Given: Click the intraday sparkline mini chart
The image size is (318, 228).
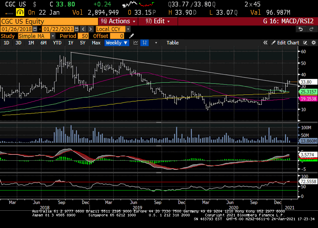Looking at the screenshot, I should 138,4.
